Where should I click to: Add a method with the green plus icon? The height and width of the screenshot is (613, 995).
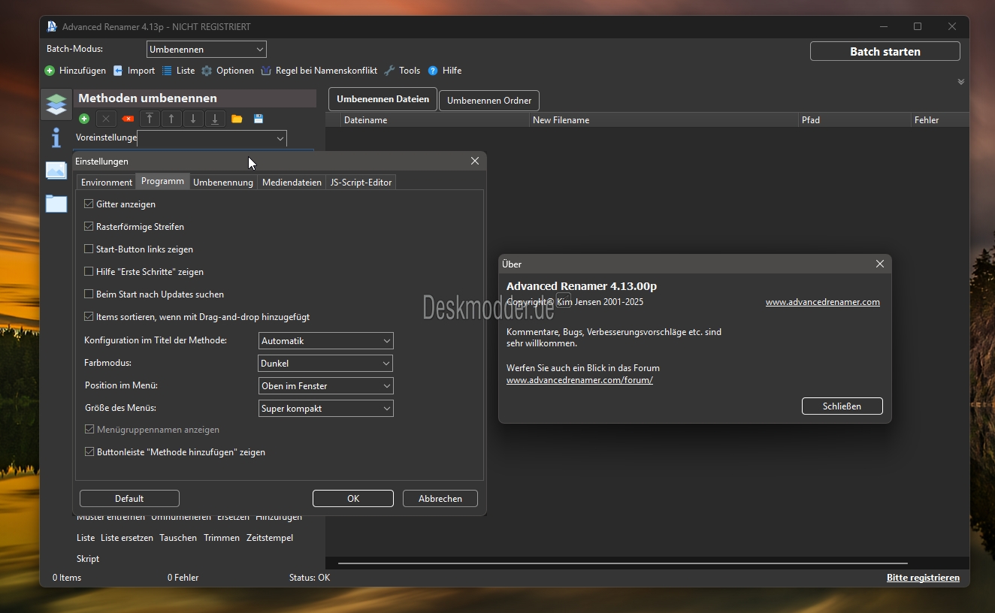(x=84, y=119)
